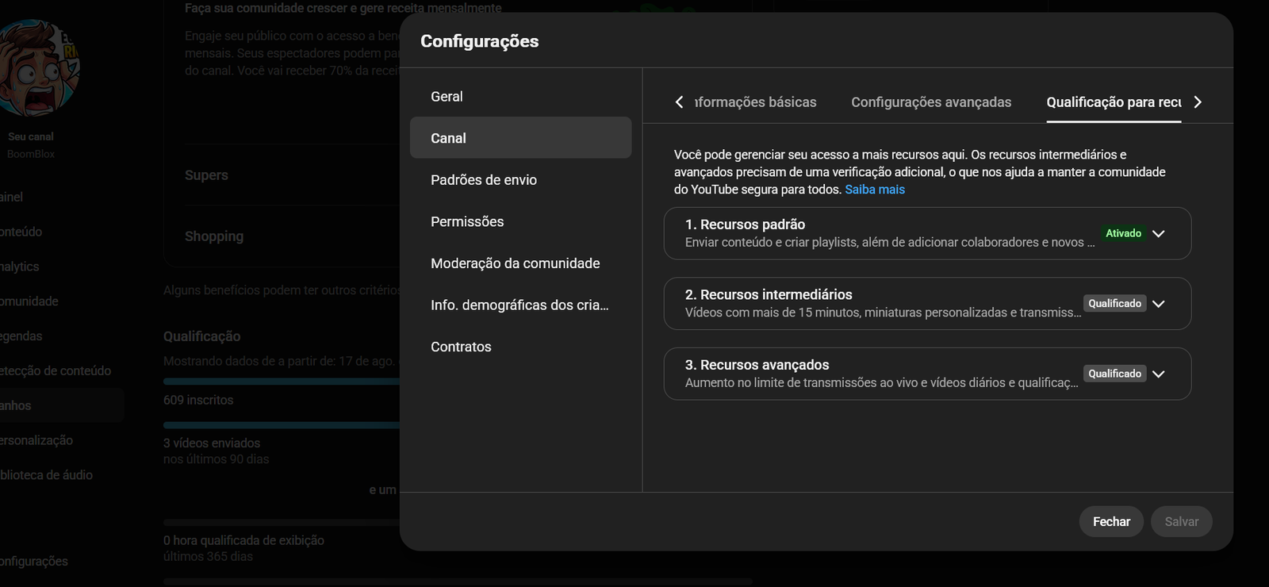
Task: Follow the Saiba mais link
Action: 875,190
